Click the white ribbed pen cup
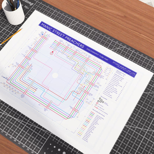The width and height of the screenshot is (154, 154). click(14, 13)
